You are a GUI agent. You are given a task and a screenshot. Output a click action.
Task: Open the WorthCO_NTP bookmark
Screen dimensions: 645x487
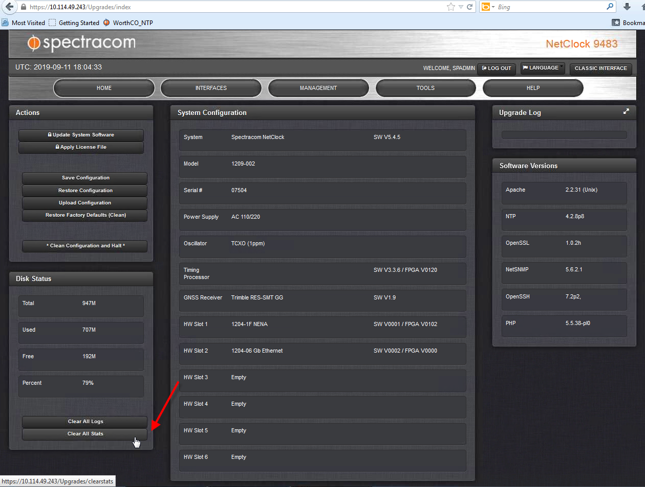[x=128, y=22]
